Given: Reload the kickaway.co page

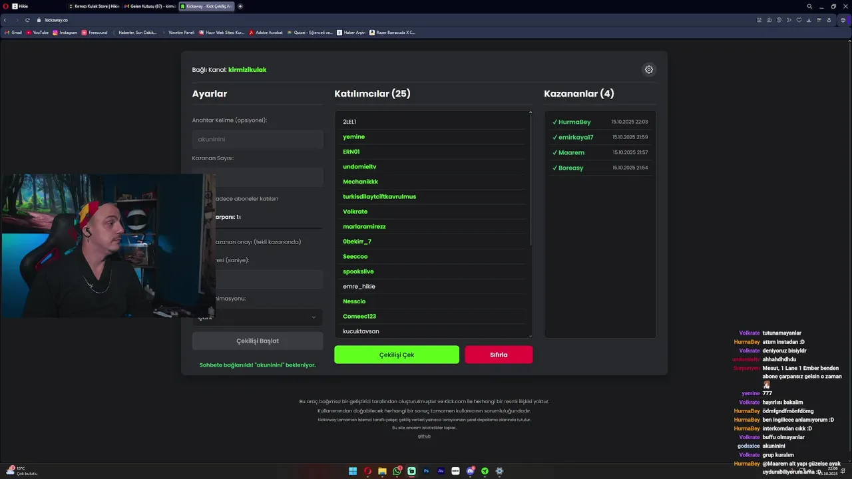Looking at the screenshot, I should point(27,20).
